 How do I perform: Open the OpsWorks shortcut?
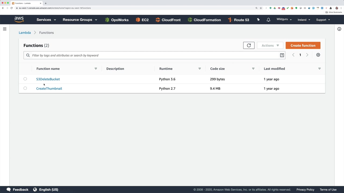[117, 20]
